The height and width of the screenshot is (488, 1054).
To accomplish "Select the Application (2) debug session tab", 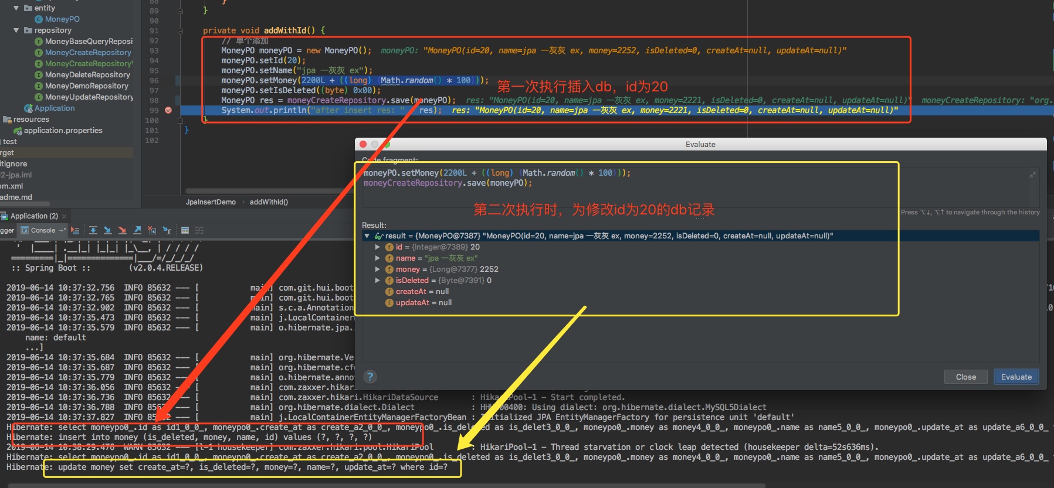I will [33, 216].
